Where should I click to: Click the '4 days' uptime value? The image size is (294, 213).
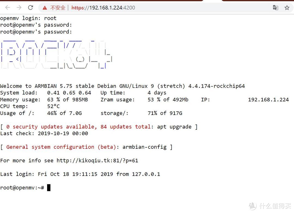click(x=157, y=93)
